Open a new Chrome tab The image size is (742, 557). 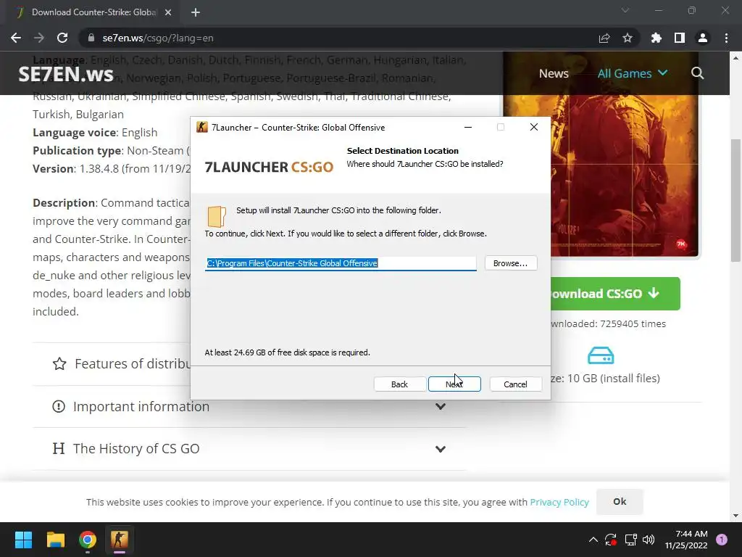click(x=196, y=12)
